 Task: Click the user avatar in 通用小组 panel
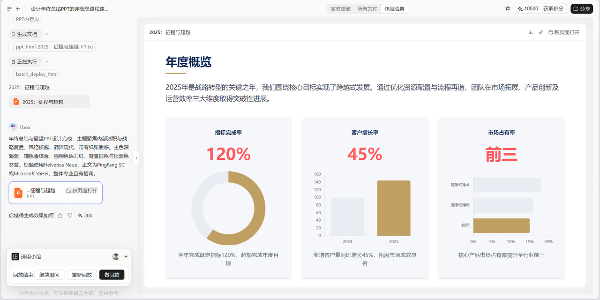pos(116,256)
